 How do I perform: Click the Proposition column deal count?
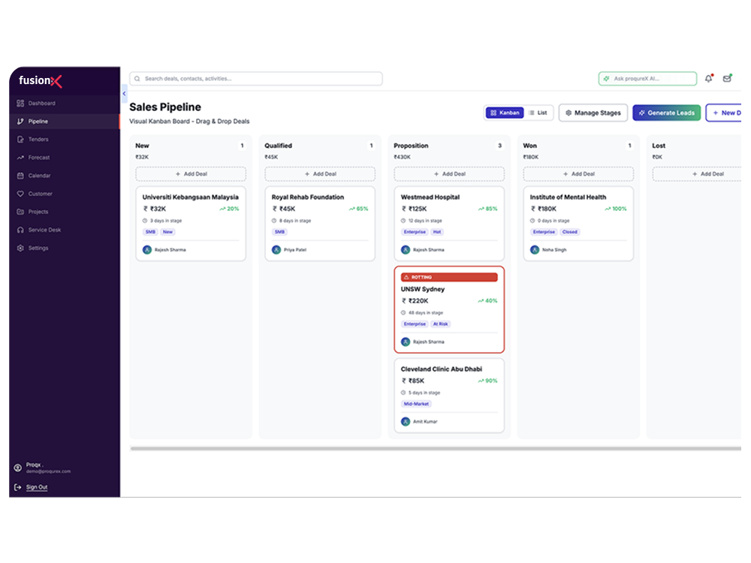[499, 146]
